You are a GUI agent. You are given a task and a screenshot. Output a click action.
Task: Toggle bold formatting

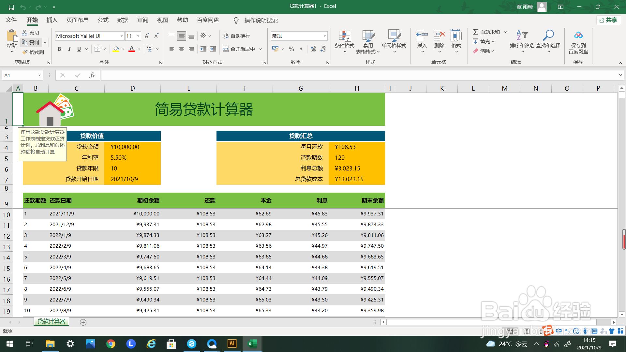[59, 49]
